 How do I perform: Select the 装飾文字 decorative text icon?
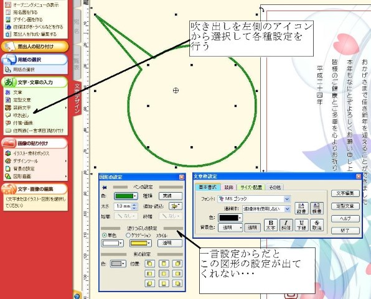8,108
